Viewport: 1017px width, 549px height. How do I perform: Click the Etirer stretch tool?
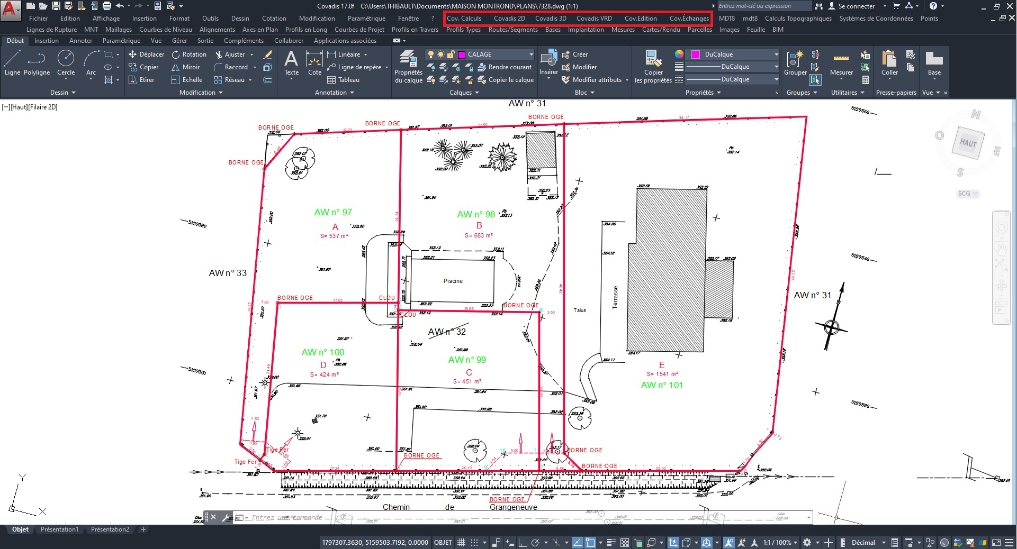click(x=141, y=80)
